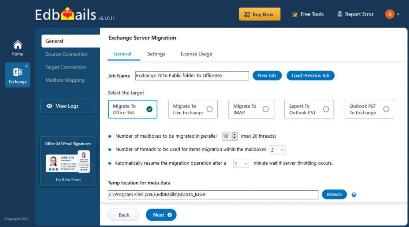Viewport: 409px width, 227px height.
Task: Close the Exchange sidebar tab
Action: point(26,66)
